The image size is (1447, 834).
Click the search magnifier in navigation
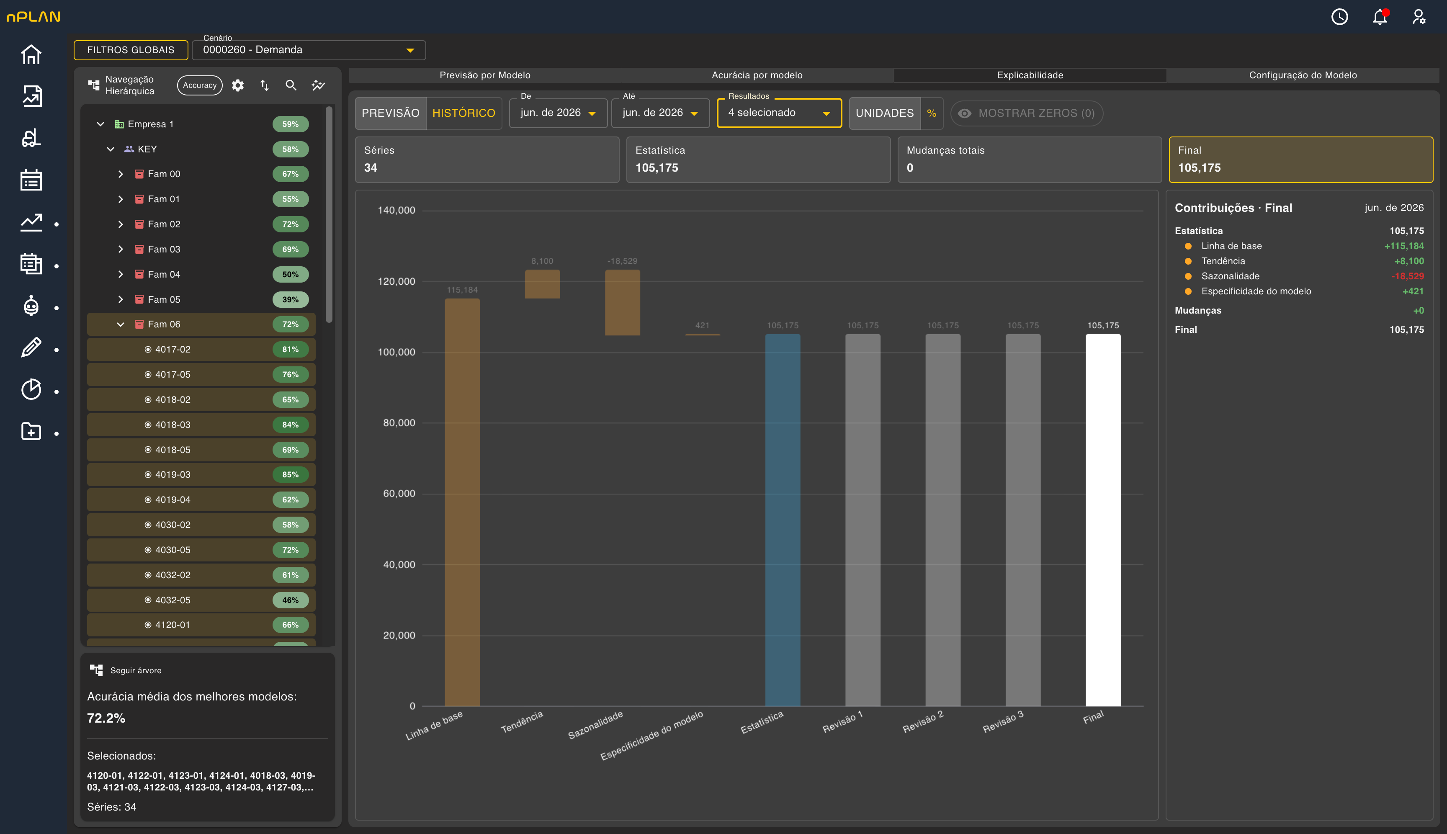pos(291,85)
